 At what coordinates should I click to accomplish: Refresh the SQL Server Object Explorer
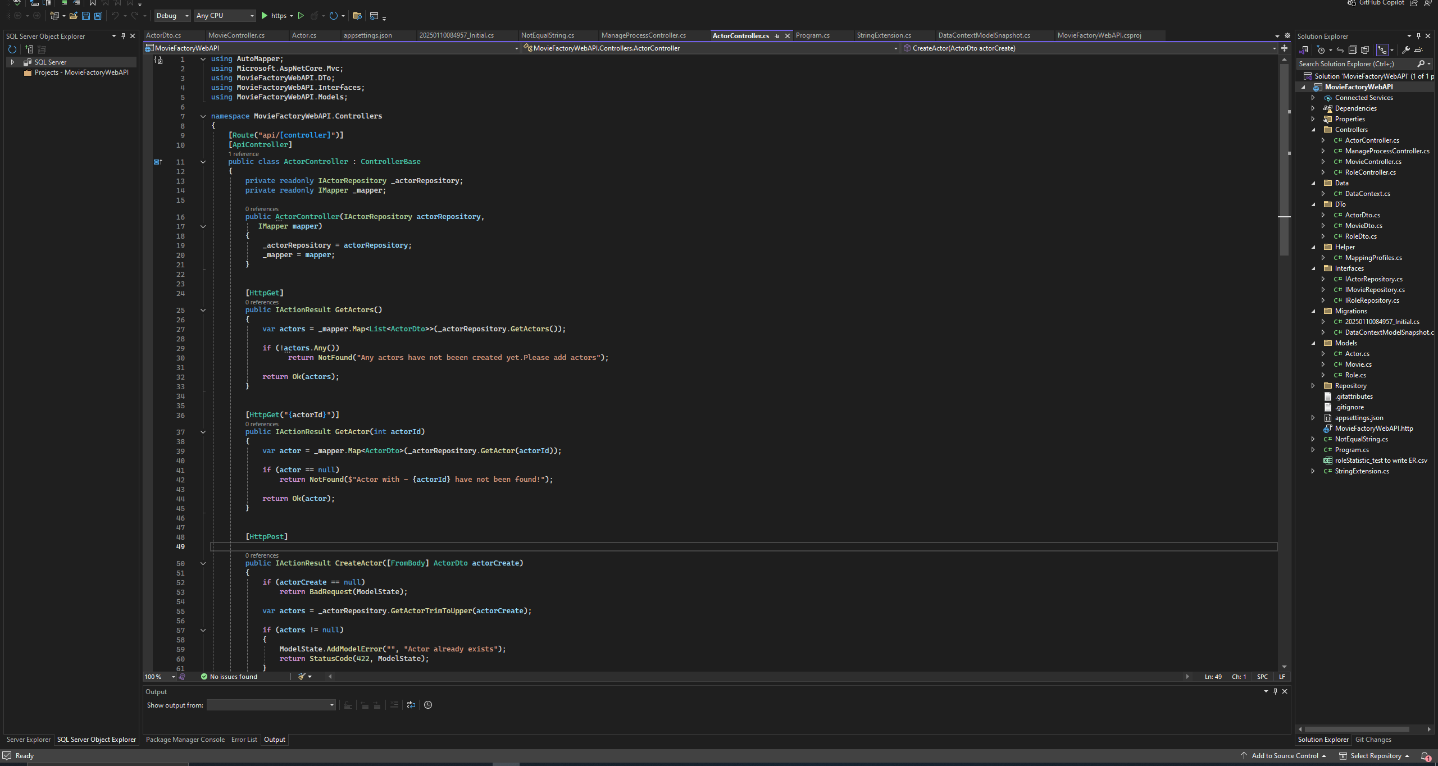tap(12, 49)
